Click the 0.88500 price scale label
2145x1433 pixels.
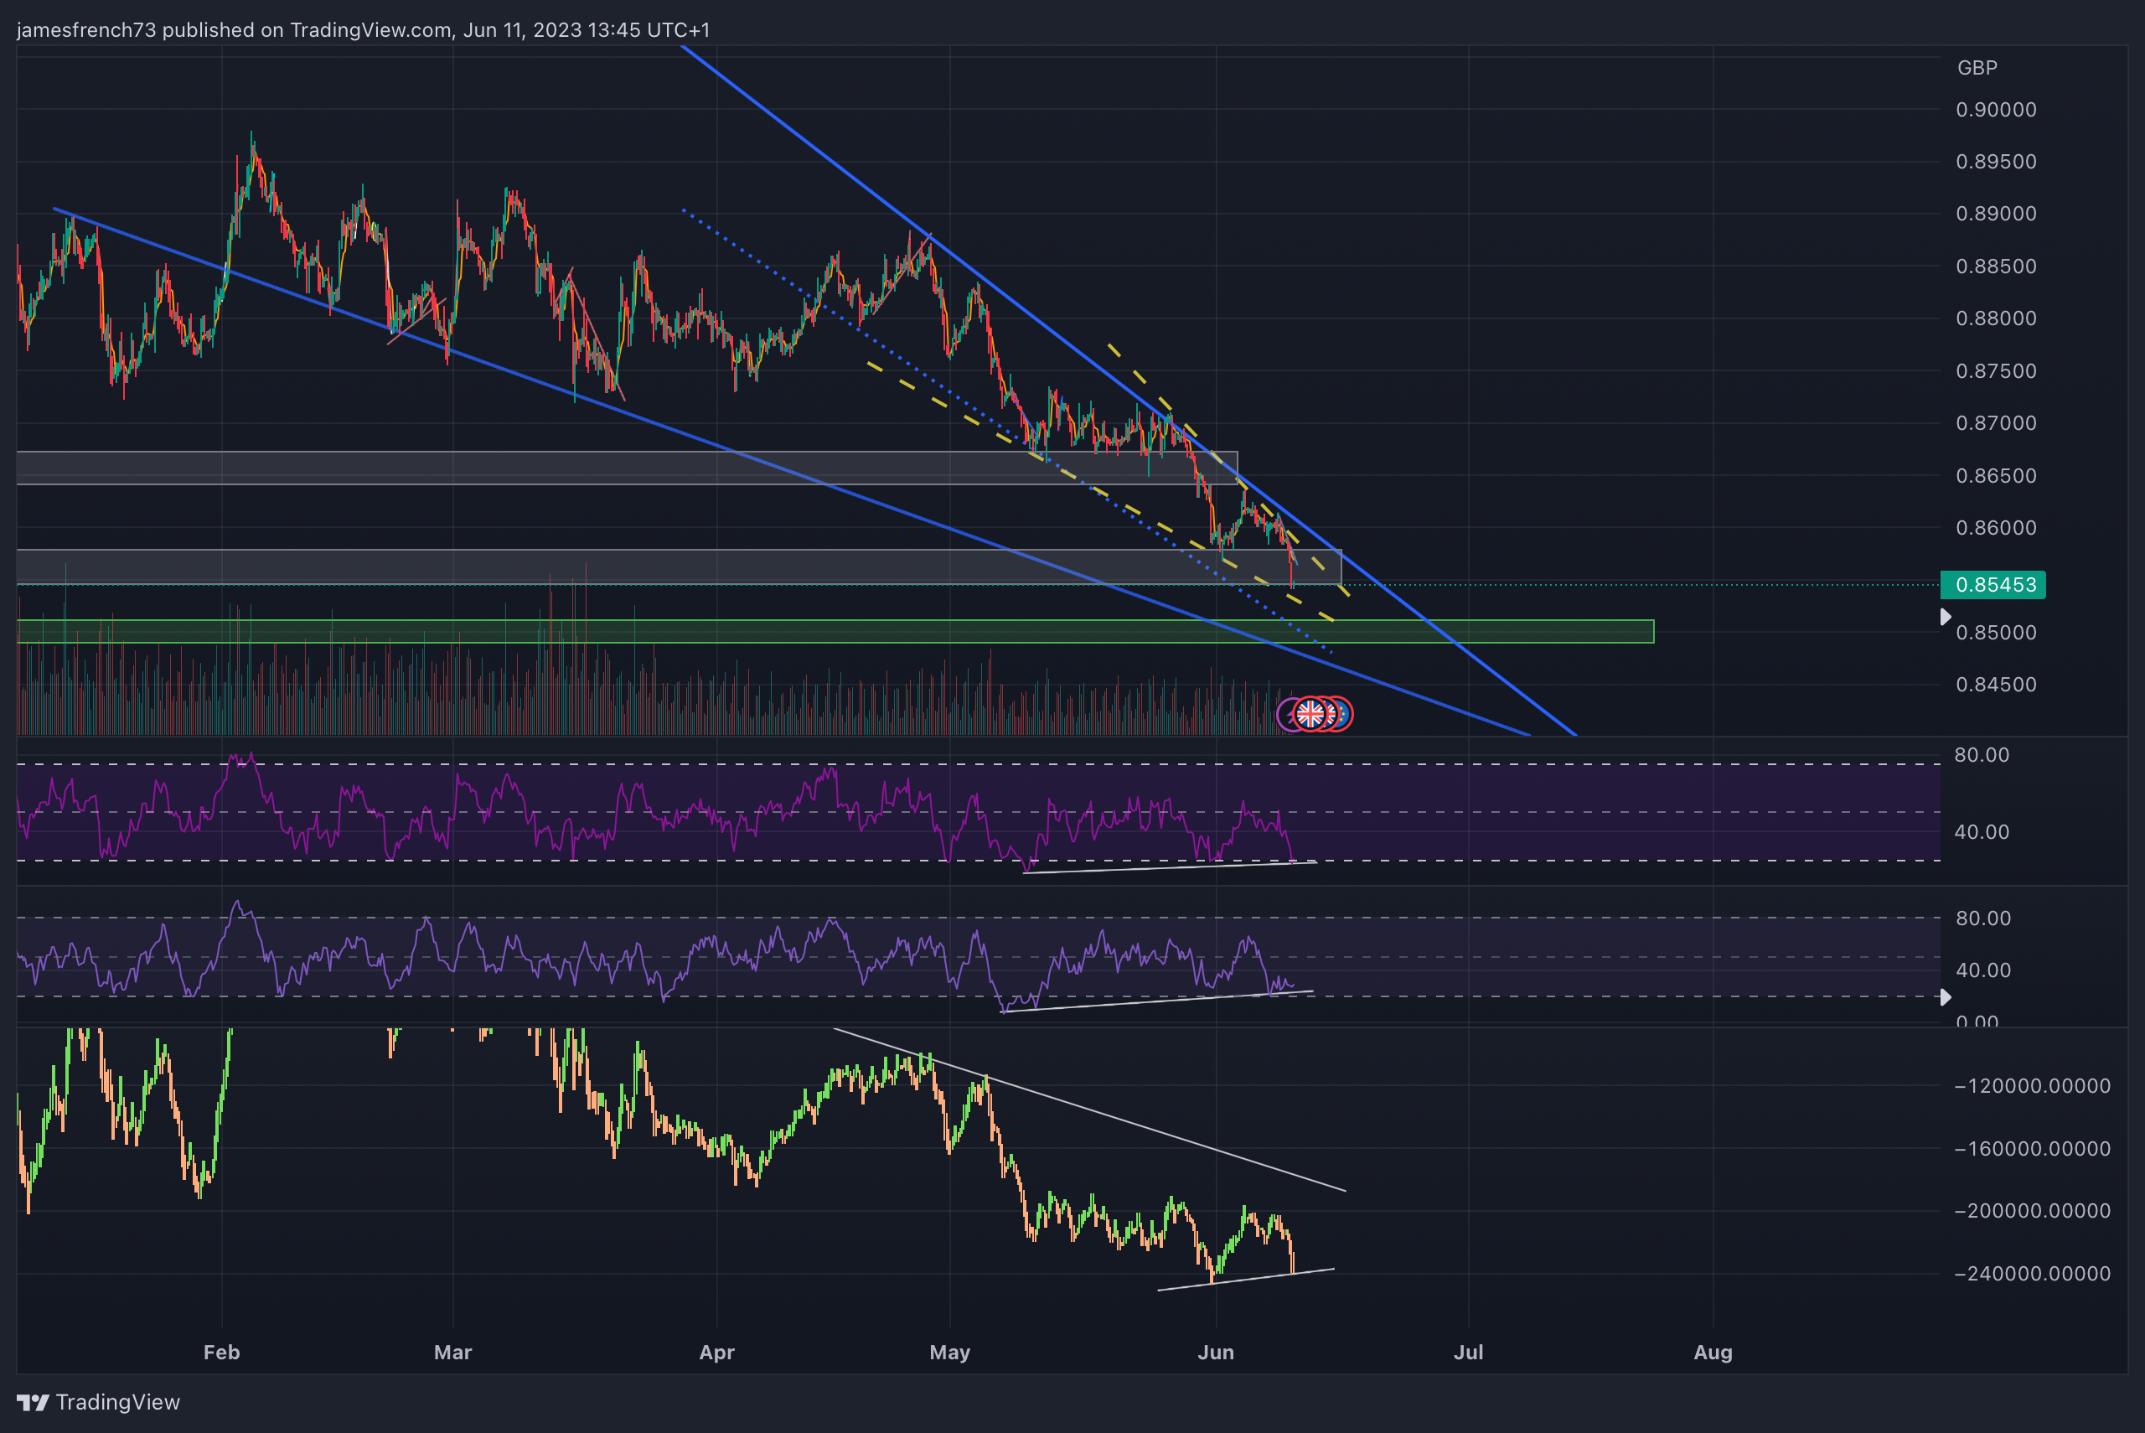1996,266
